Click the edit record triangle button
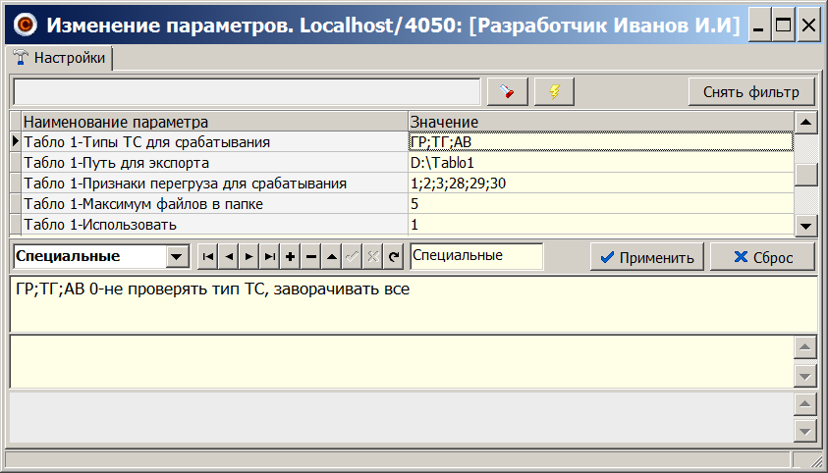 pos(331,257)
